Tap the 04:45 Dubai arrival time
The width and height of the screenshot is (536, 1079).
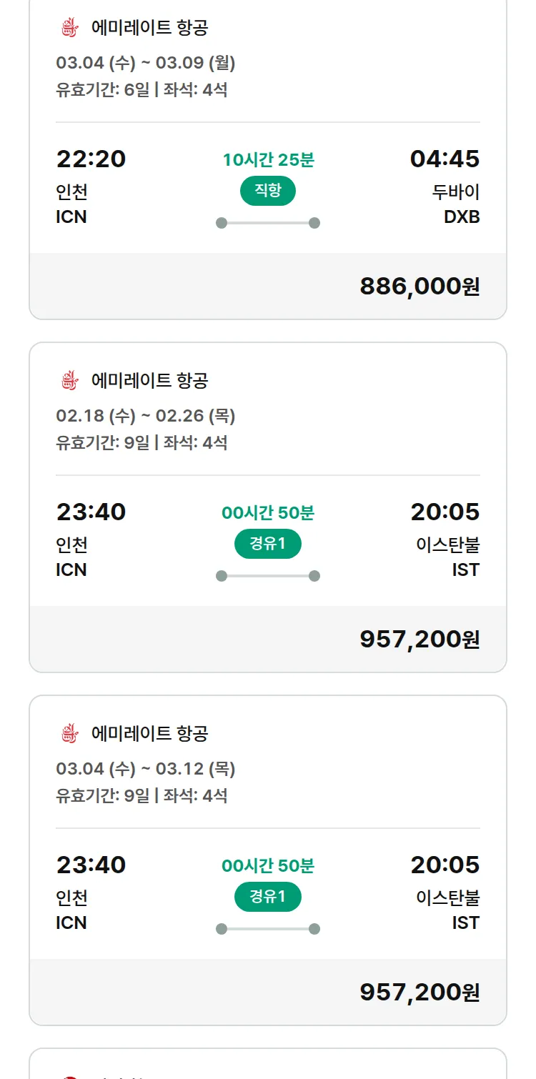pyautogui.click(x=445, y=159)
